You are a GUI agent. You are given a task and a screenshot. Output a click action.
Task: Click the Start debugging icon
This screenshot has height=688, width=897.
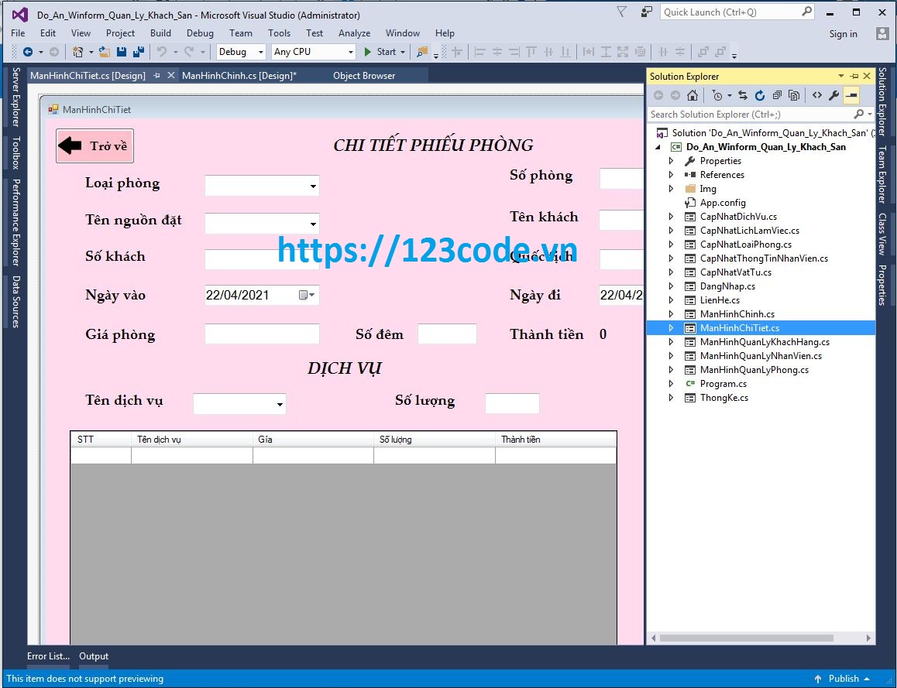click(369, 52)
